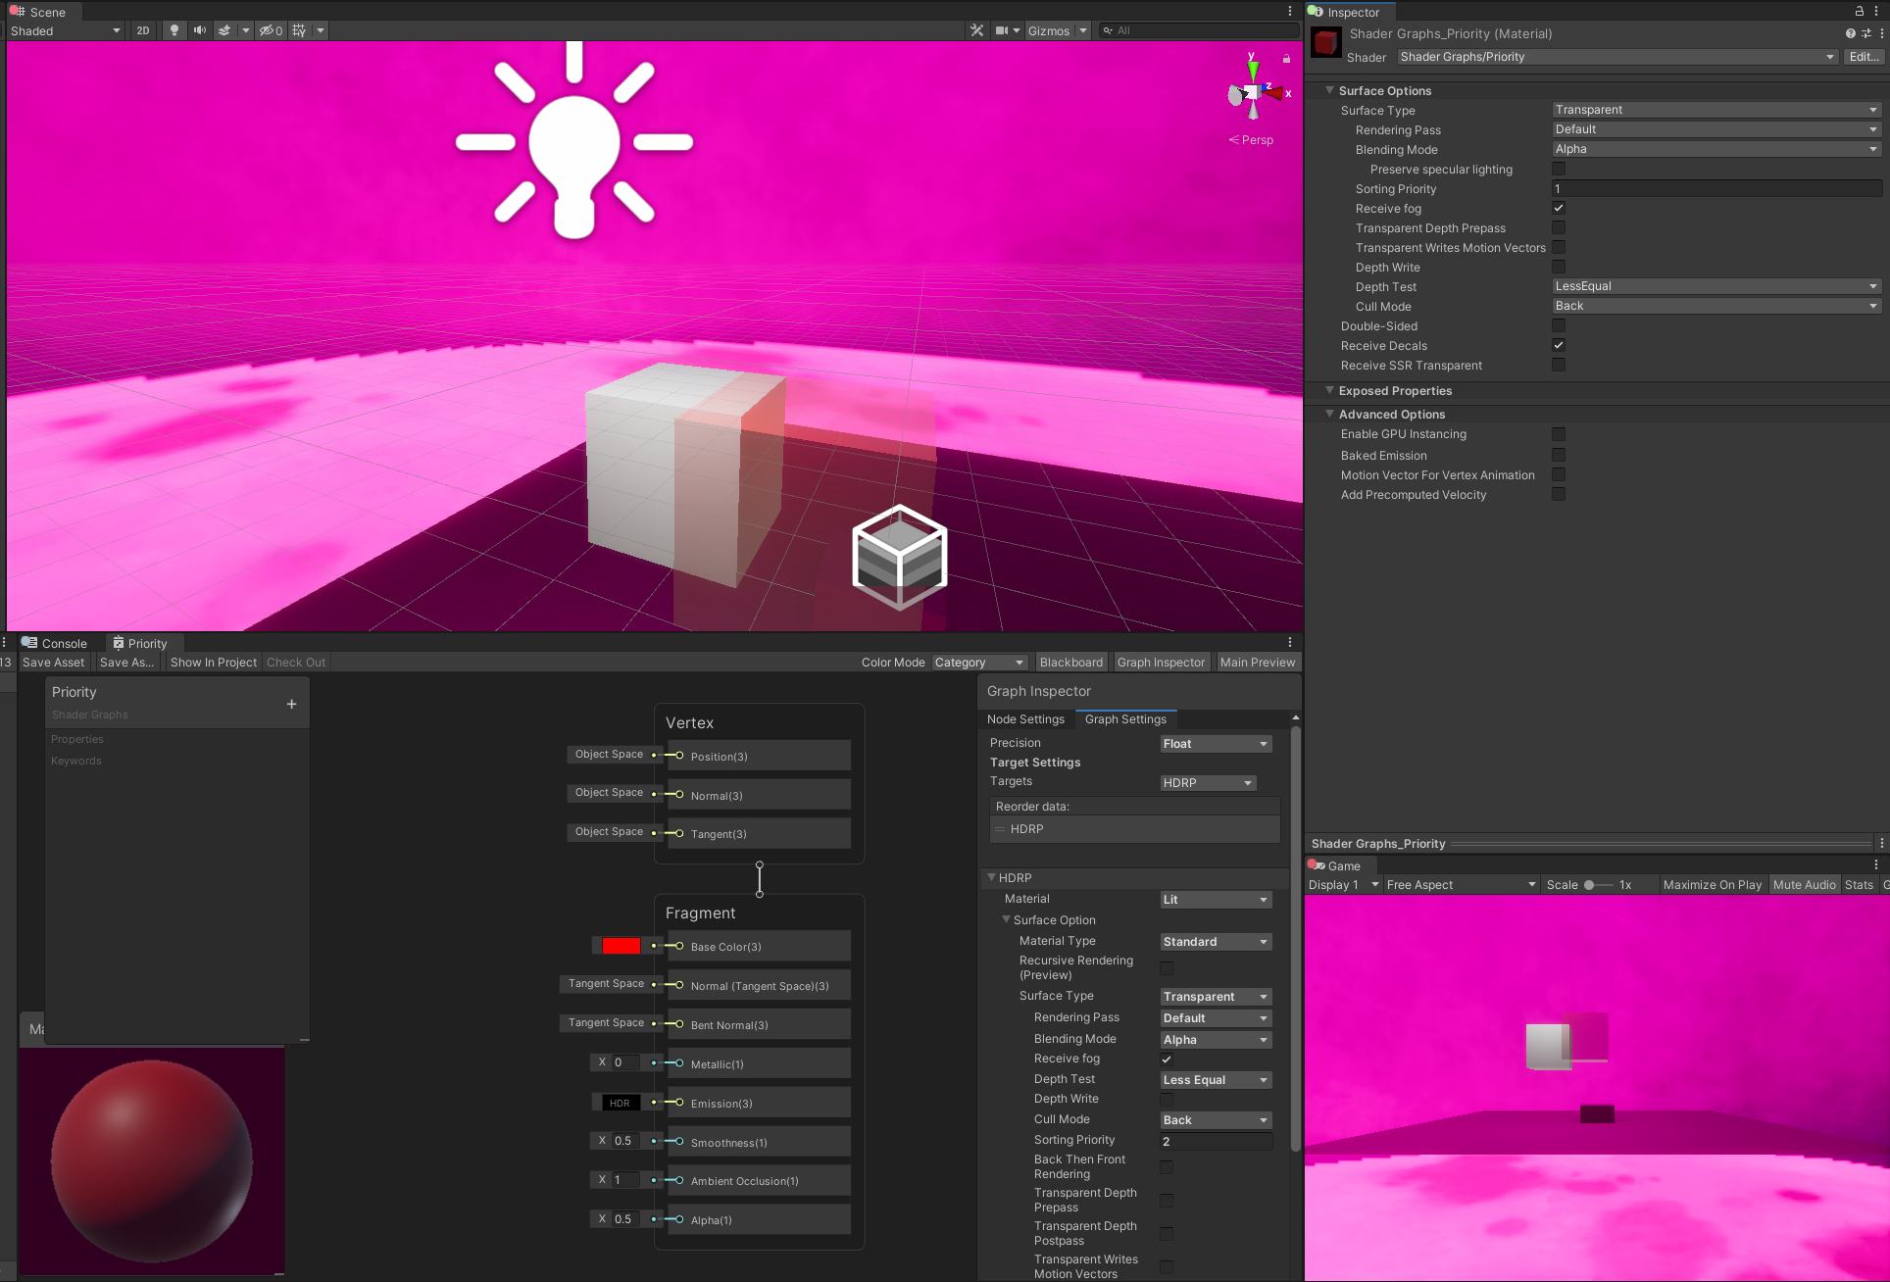The width and height of the screenshot is (1890, 1282).
Task: Uncheck Receive Decals checkbox
Action: pyautogui.click(x=1559, y=345)
